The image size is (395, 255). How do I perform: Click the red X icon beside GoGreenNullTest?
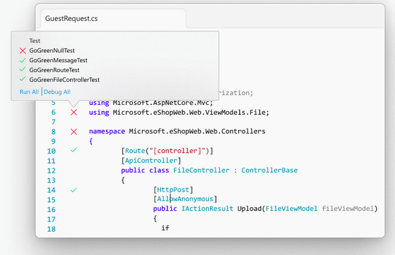click(23, 51)
